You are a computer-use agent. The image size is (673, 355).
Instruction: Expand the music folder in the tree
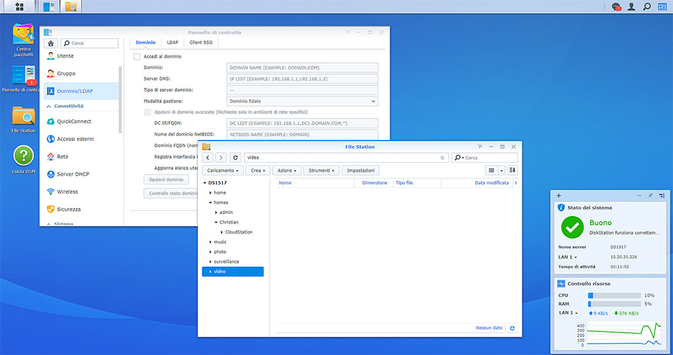coord(210,242)
